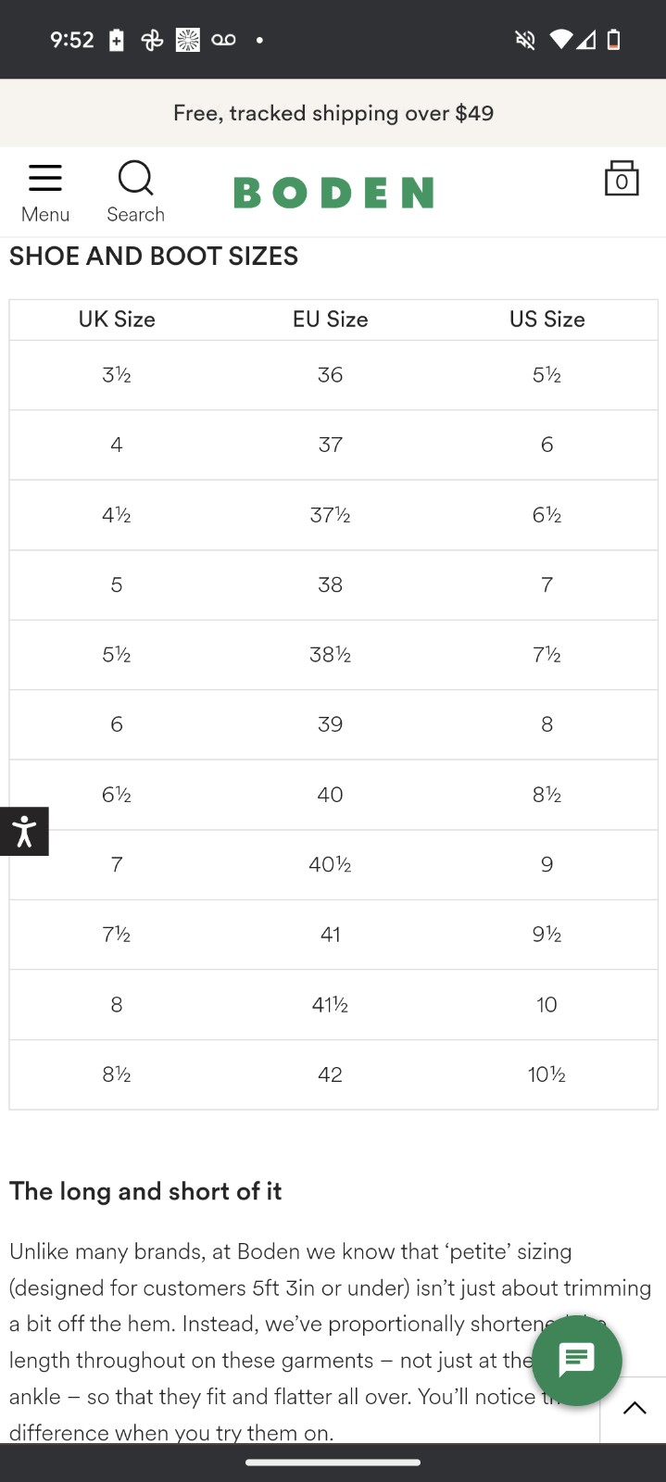Viewport: 666px width, 1482px height.
Task: Open the hamburger Menu icon
Action: coord(44,178)
